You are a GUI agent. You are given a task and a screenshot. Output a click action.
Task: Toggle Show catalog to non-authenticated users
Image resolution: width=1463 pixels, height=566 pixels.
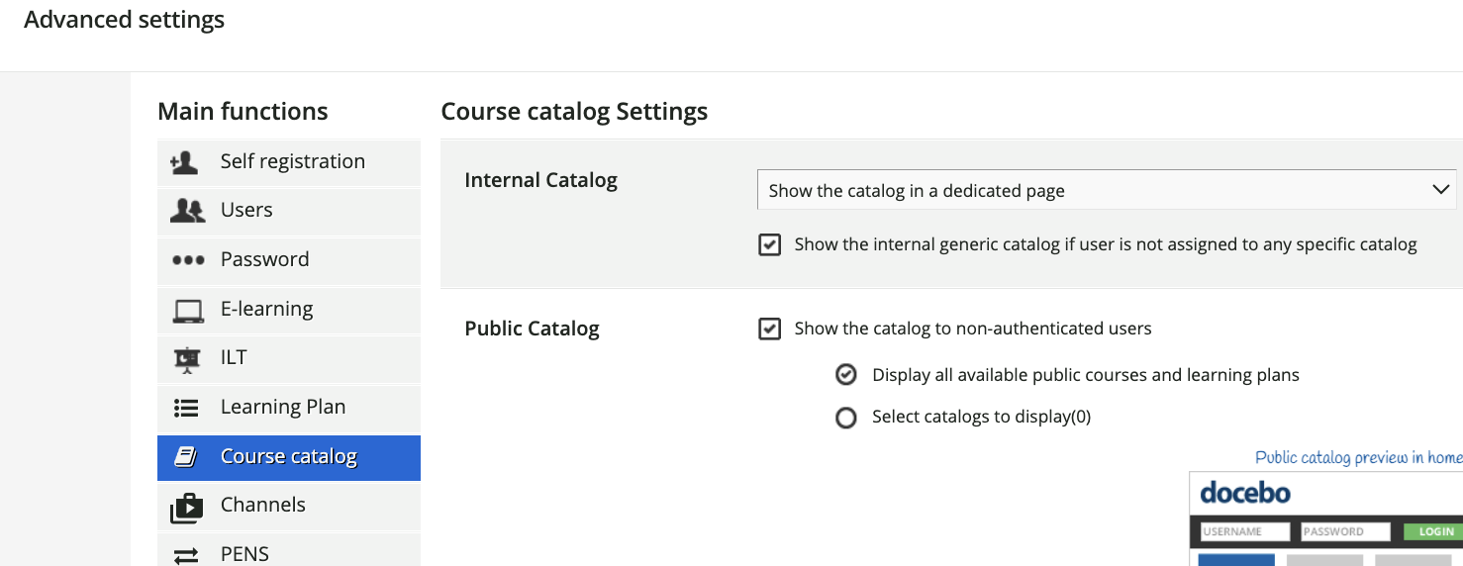coord(769,329)
